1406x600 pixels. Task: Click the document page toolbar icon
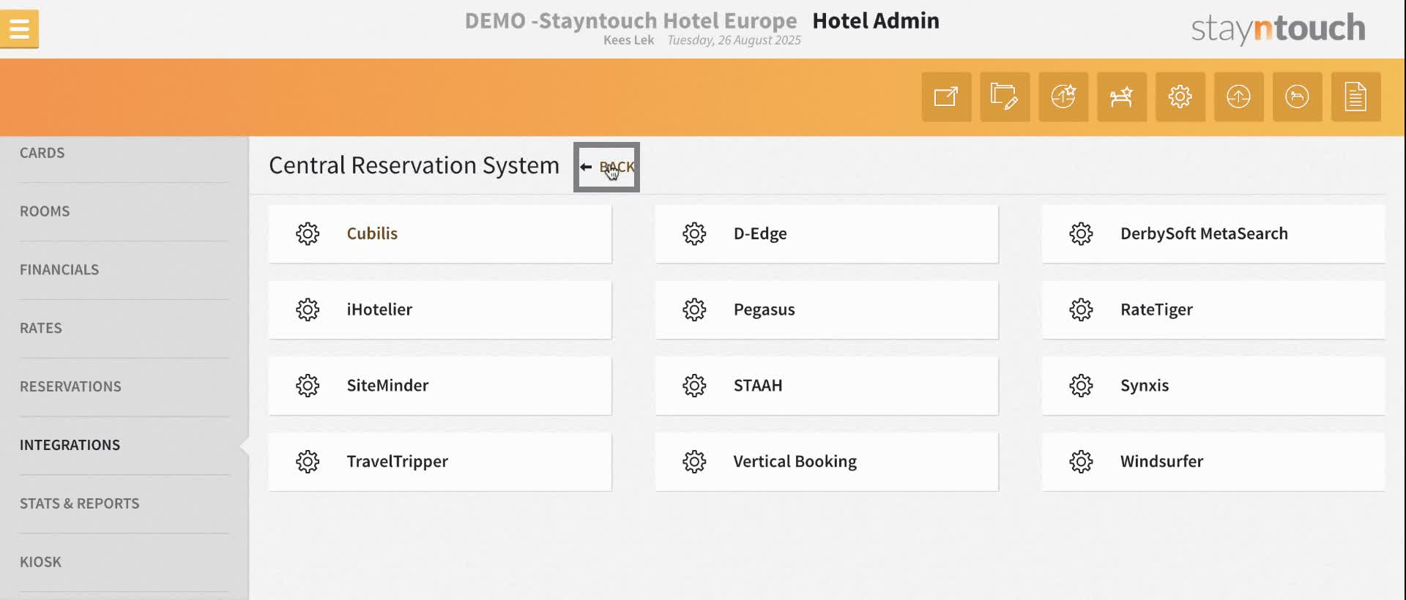1356,97
